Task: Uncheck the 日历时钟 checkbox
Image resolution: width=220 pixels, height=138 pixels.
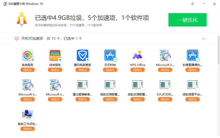Action: point(115,60)
